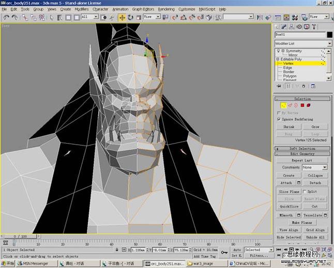Pick the Rectangular Selection Region tool
The width and height of the screenshot is (334, 268).
pyautogui.click(x=68, y=17)
